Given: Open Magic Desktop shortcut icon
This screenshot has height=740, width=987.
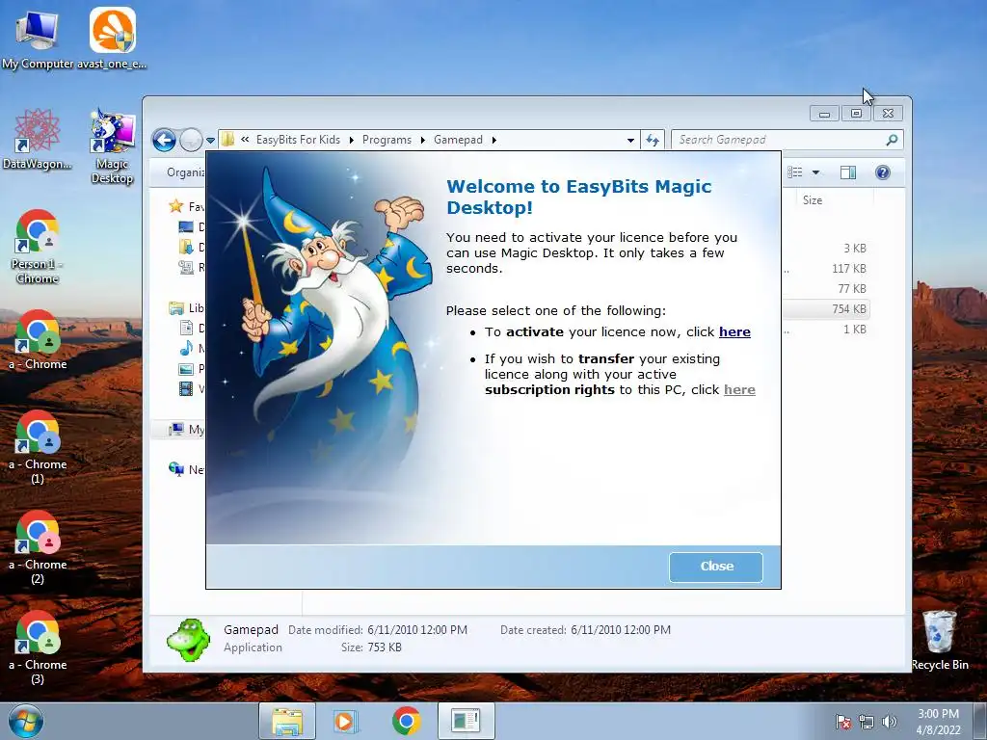Looking at the screenshot, I should tap(112, 146).
